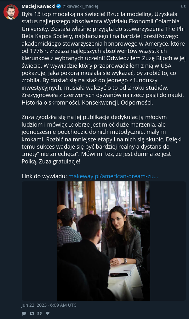Click the paragraph starting "Była 13 top modelką"
Image resolution: width=189 pixels, height=319 pixels.
[x=104, y=58]
